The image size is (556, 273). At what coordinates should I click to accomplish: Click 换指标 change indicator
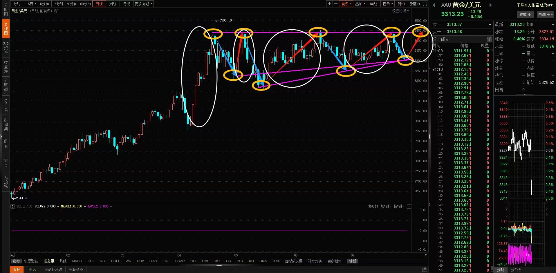point(399,206)
